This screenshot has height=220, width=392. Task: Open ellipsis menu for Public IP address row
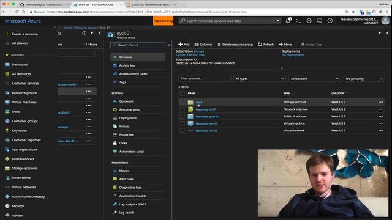pyautogui.click(x=380, y=116)
